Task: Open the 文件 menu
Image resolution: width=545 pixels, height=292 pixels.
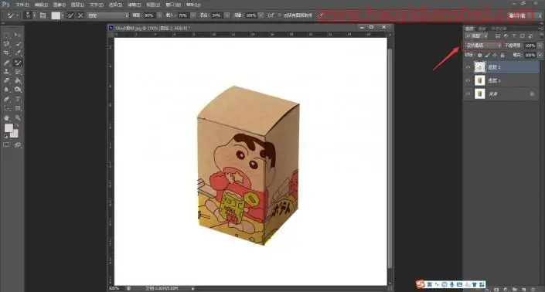Action: click(x=22, y=5)
